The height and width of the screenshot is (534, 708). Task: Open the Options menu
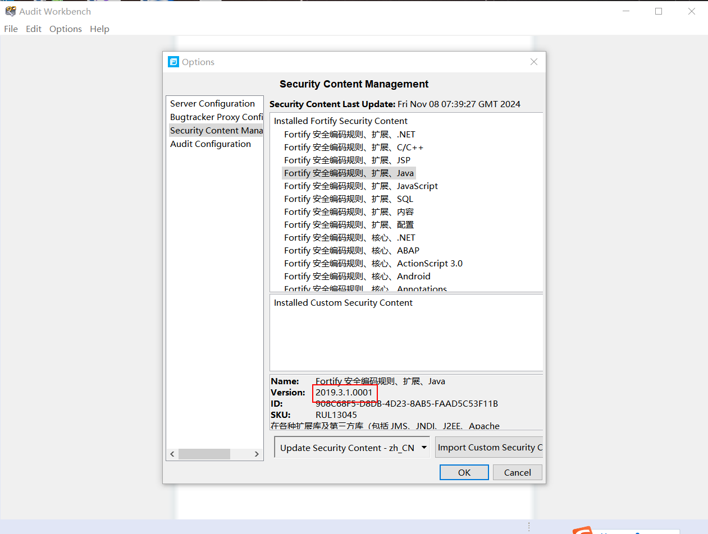pos(66,29)
